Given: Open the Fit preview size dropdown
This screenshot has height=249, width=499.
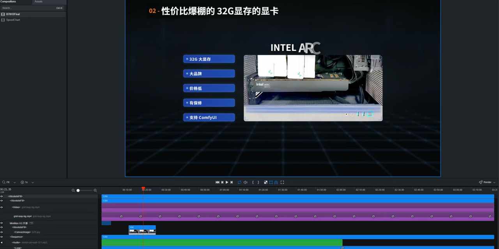Looking at the screenshot, I should click(9, 182).
